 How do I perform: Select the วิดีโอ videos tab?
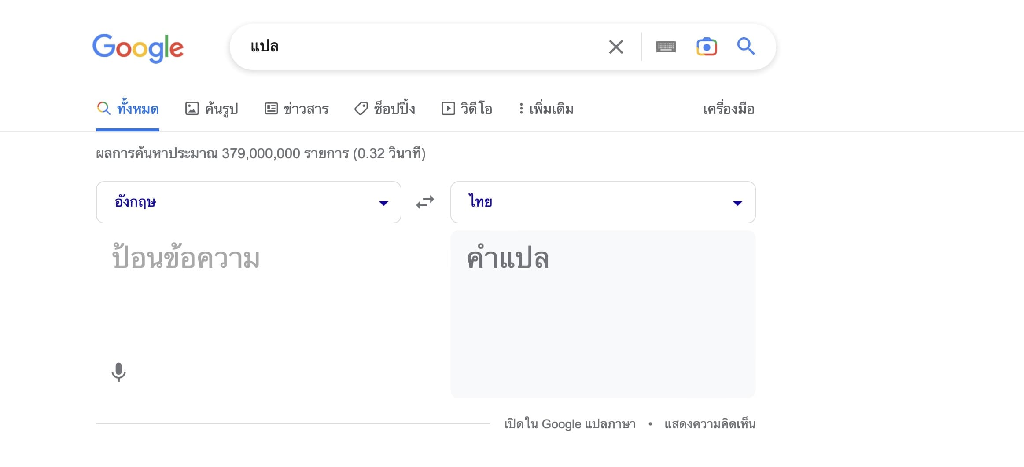pyautogui.click(x=467, y=109)
